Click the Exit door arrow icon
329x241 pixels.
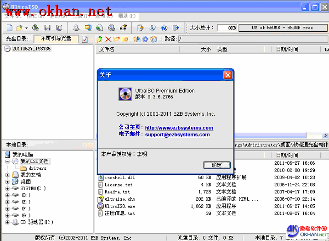click(x=176, y=28)
